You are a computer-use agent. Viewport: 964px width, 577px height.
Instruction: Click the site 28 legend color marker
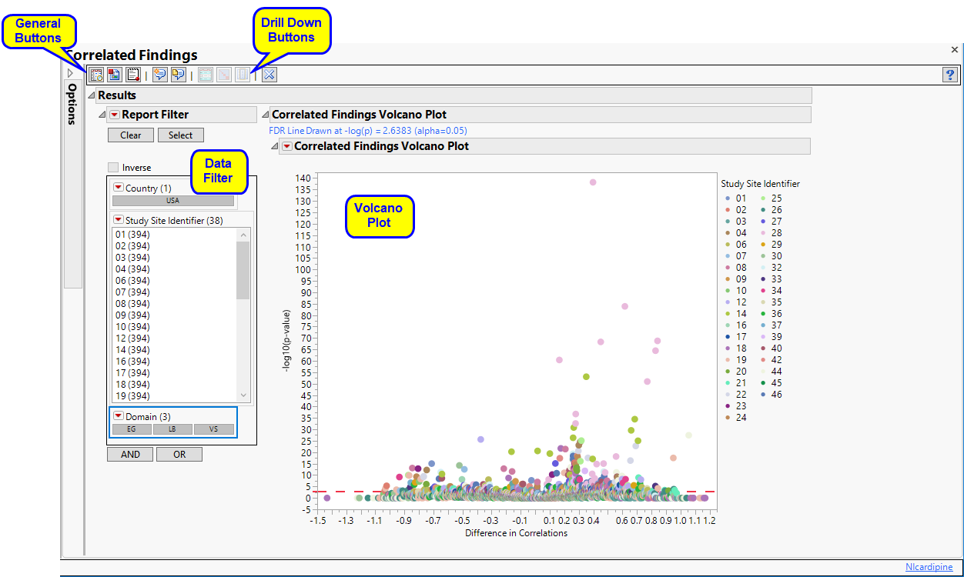pos(764,233)
